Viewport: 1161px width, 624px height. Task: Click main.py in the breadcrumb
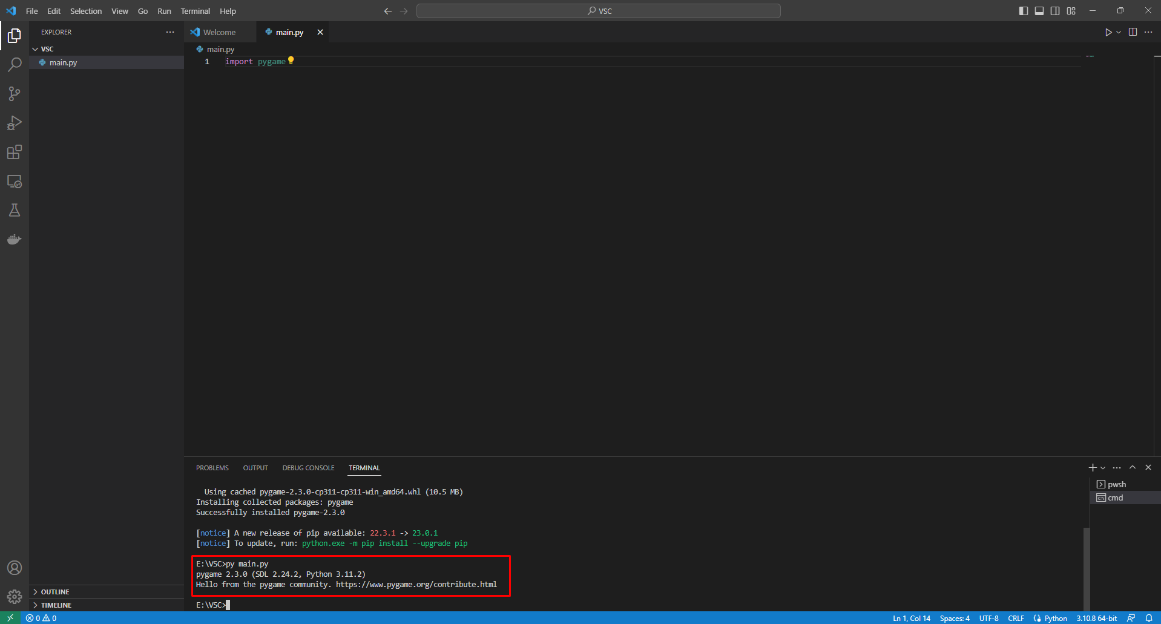point(220,49)
